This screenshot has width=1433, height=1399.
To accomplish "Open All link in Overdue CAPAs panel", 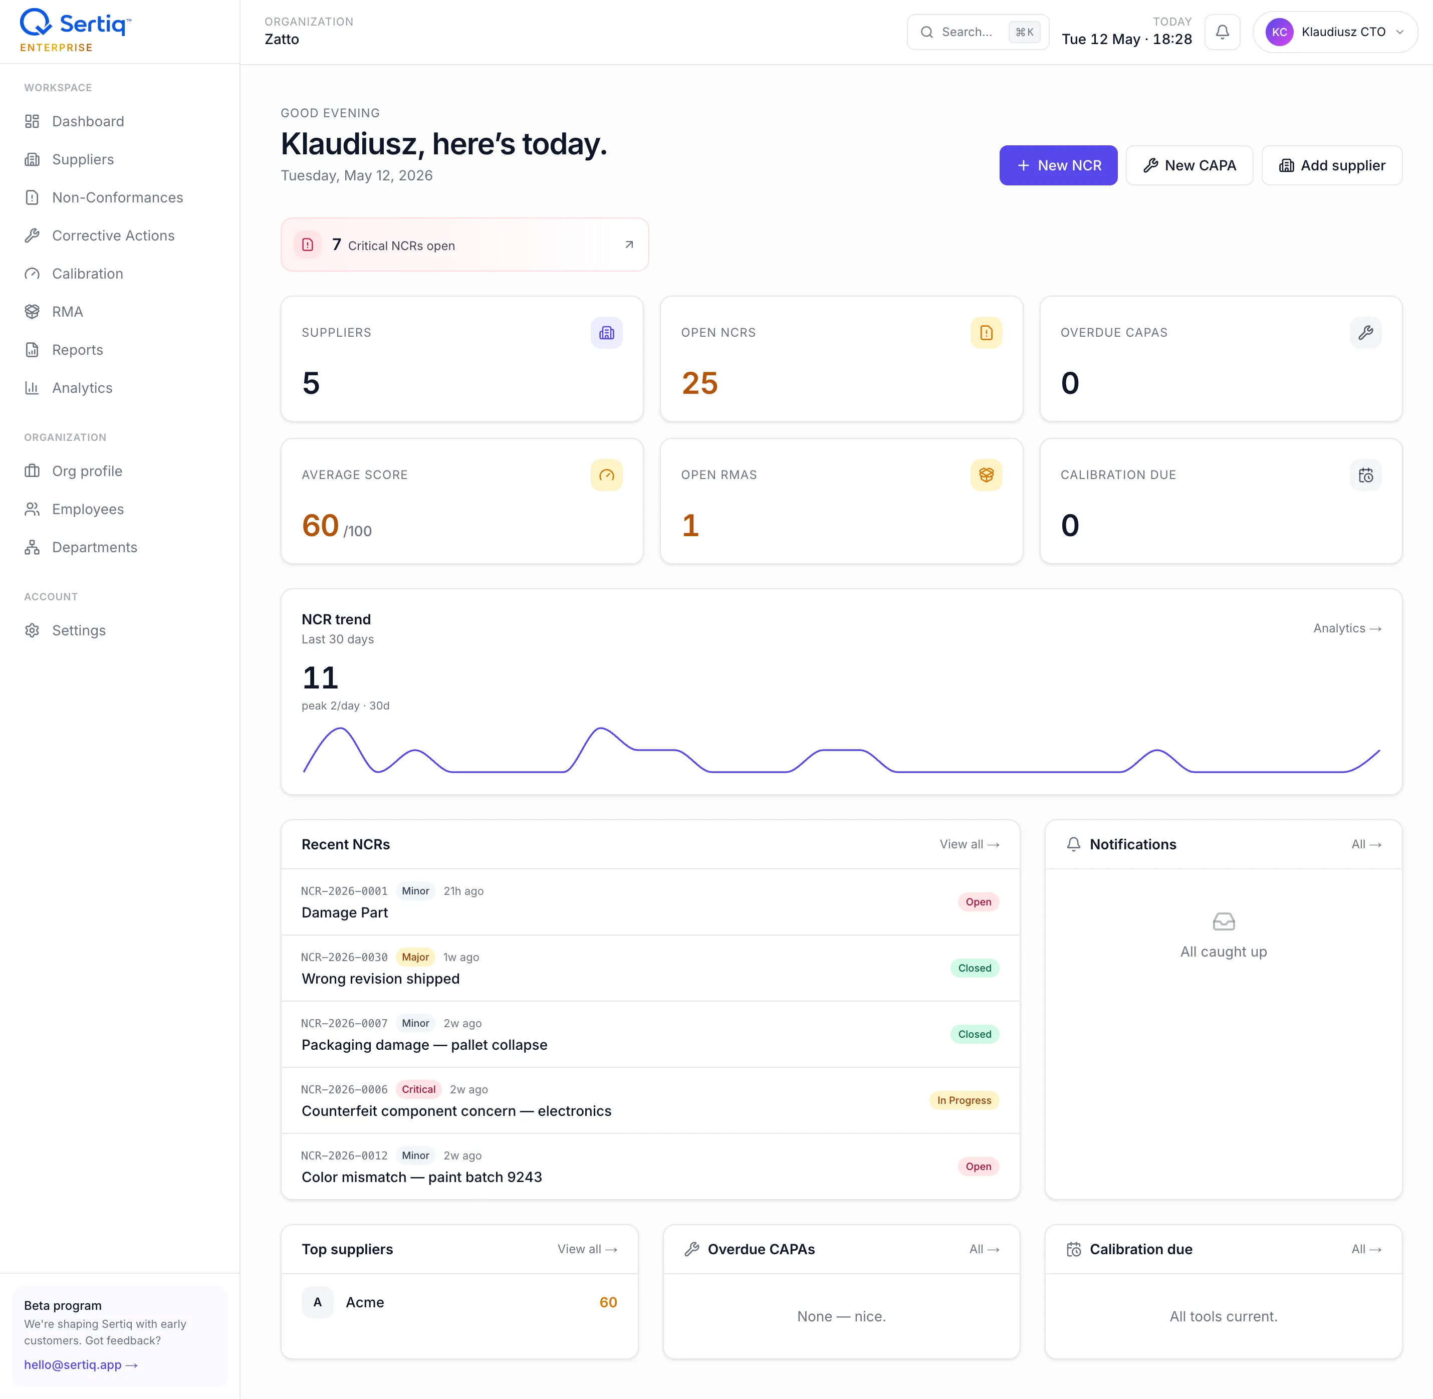I will coord(984,1249).
